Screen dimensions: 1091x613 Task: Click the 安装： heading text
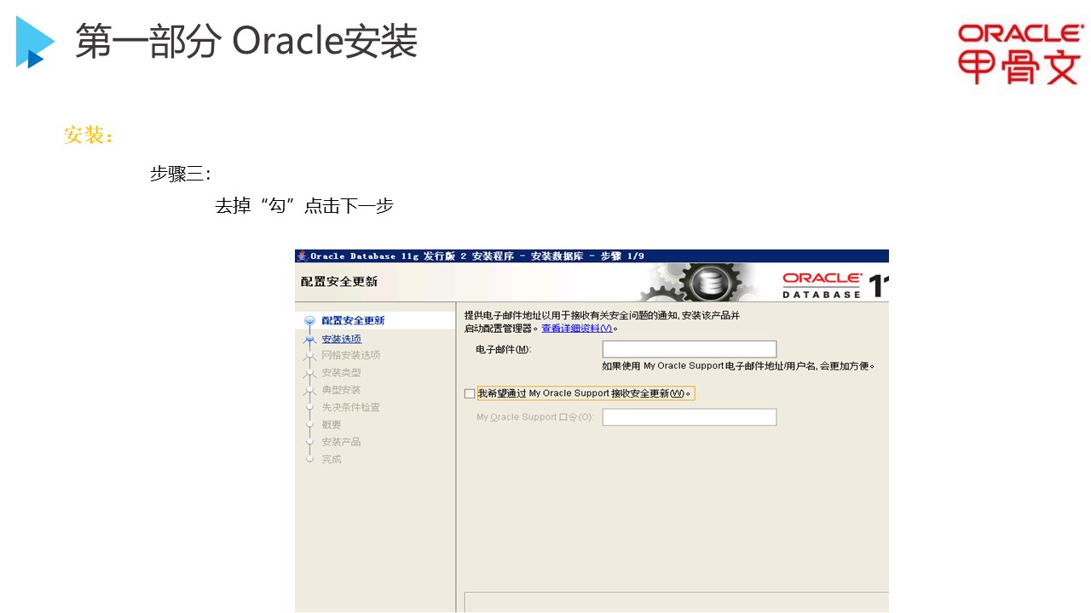point(89,135)
